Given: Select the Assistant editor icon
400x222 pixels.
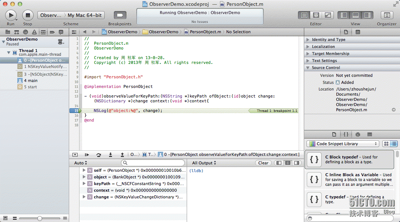Looking at the screenshot, I should (316, 15).
